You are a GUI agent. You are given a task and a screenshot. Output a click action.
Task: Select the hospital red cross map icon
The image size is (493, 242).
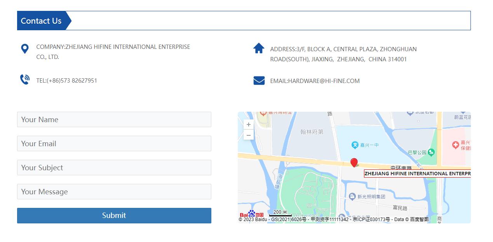click(456, 145)
